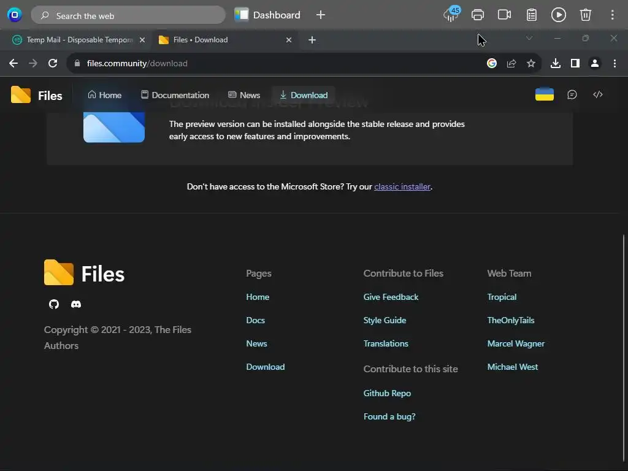Open the source code brackets icon
The image size is (628, 471).
(597, 94)
